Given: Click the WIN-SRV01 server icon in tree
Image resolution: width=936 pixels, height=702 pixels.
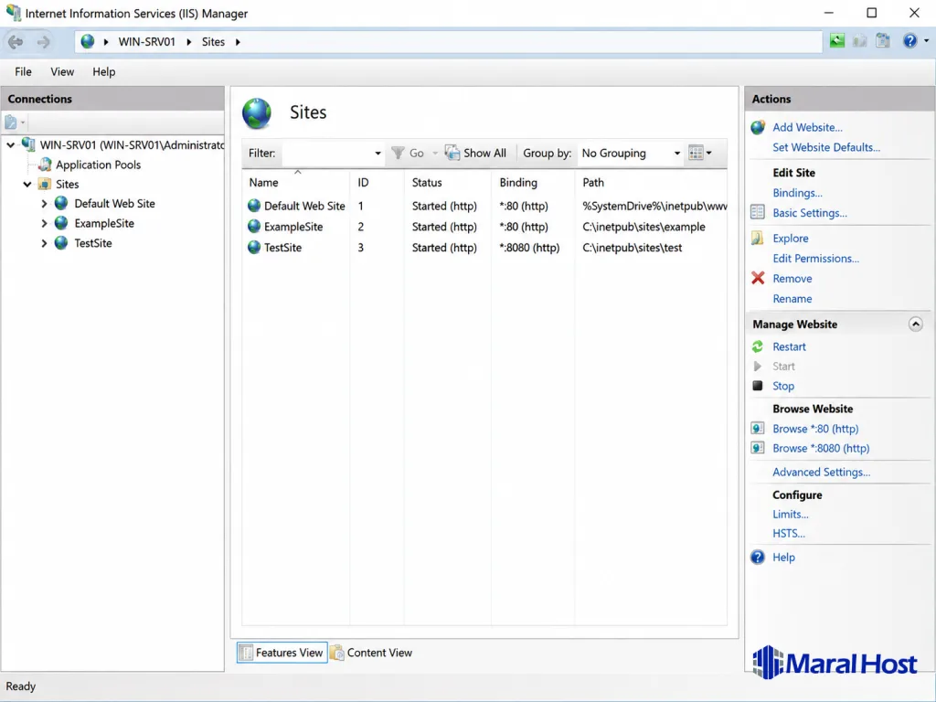Looking at the screenshot, I should 28,144.
